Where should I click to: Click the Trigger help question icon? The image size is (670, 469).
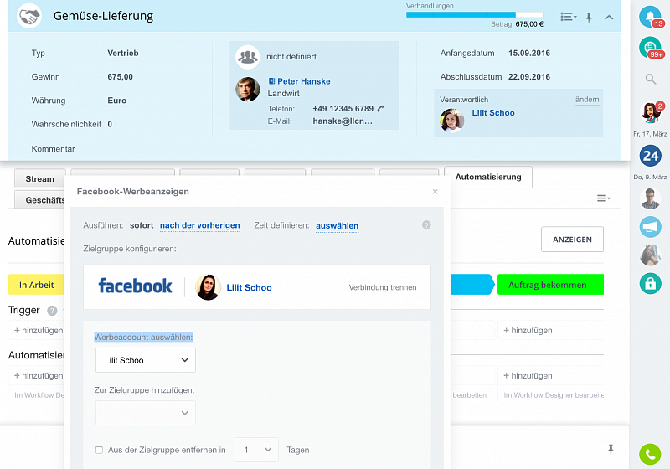coord(52,311)
